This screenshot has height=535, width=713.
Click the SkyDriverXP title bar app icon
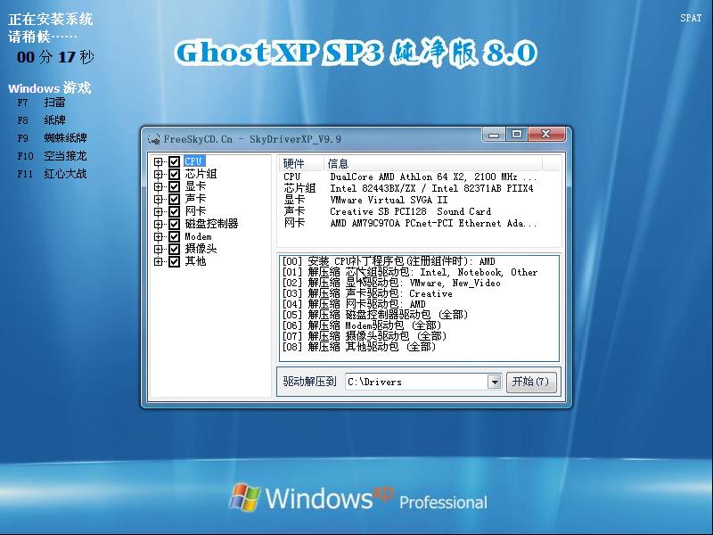[x=154, y=139]
